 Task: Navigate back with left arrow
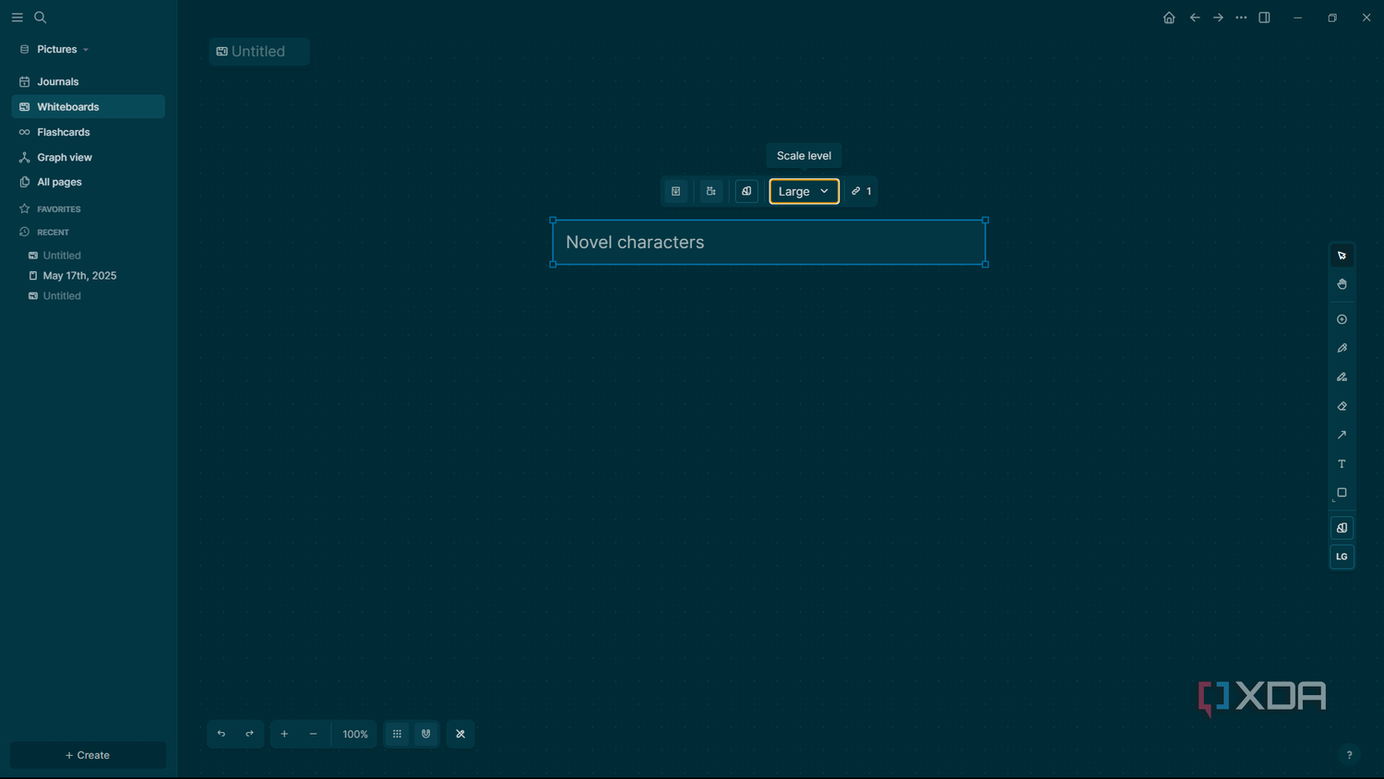point(1195,18)
